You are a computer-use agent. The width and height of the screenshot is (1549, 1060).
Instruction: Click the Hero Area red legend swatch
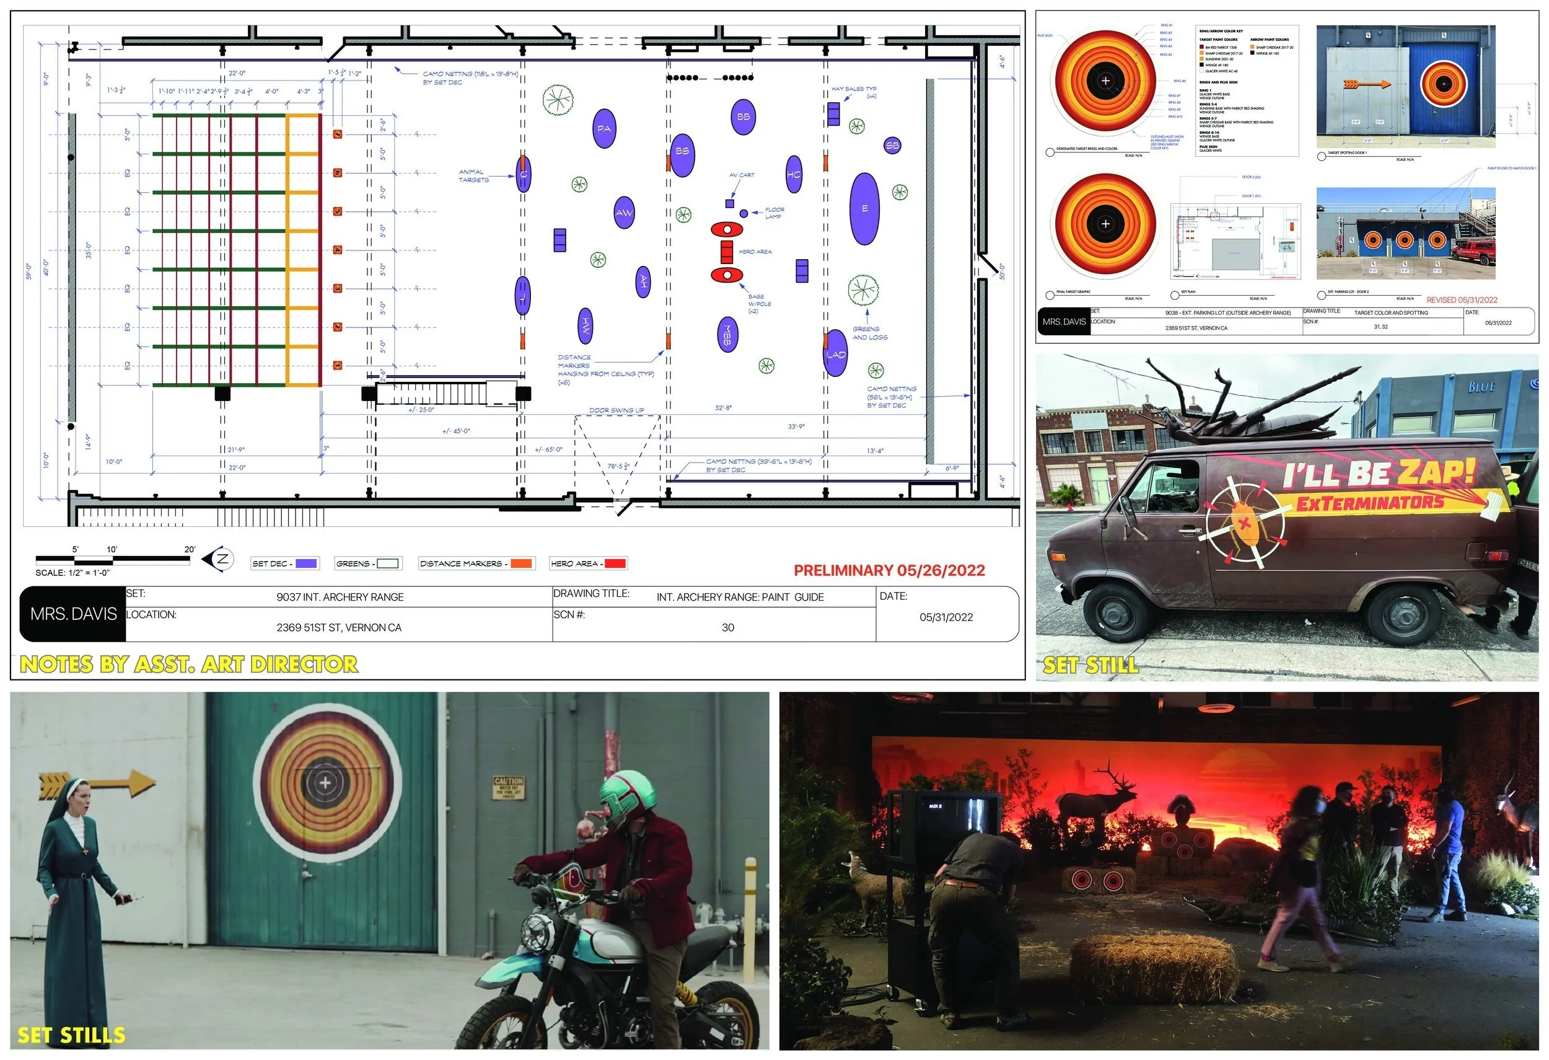coord(615,563)
